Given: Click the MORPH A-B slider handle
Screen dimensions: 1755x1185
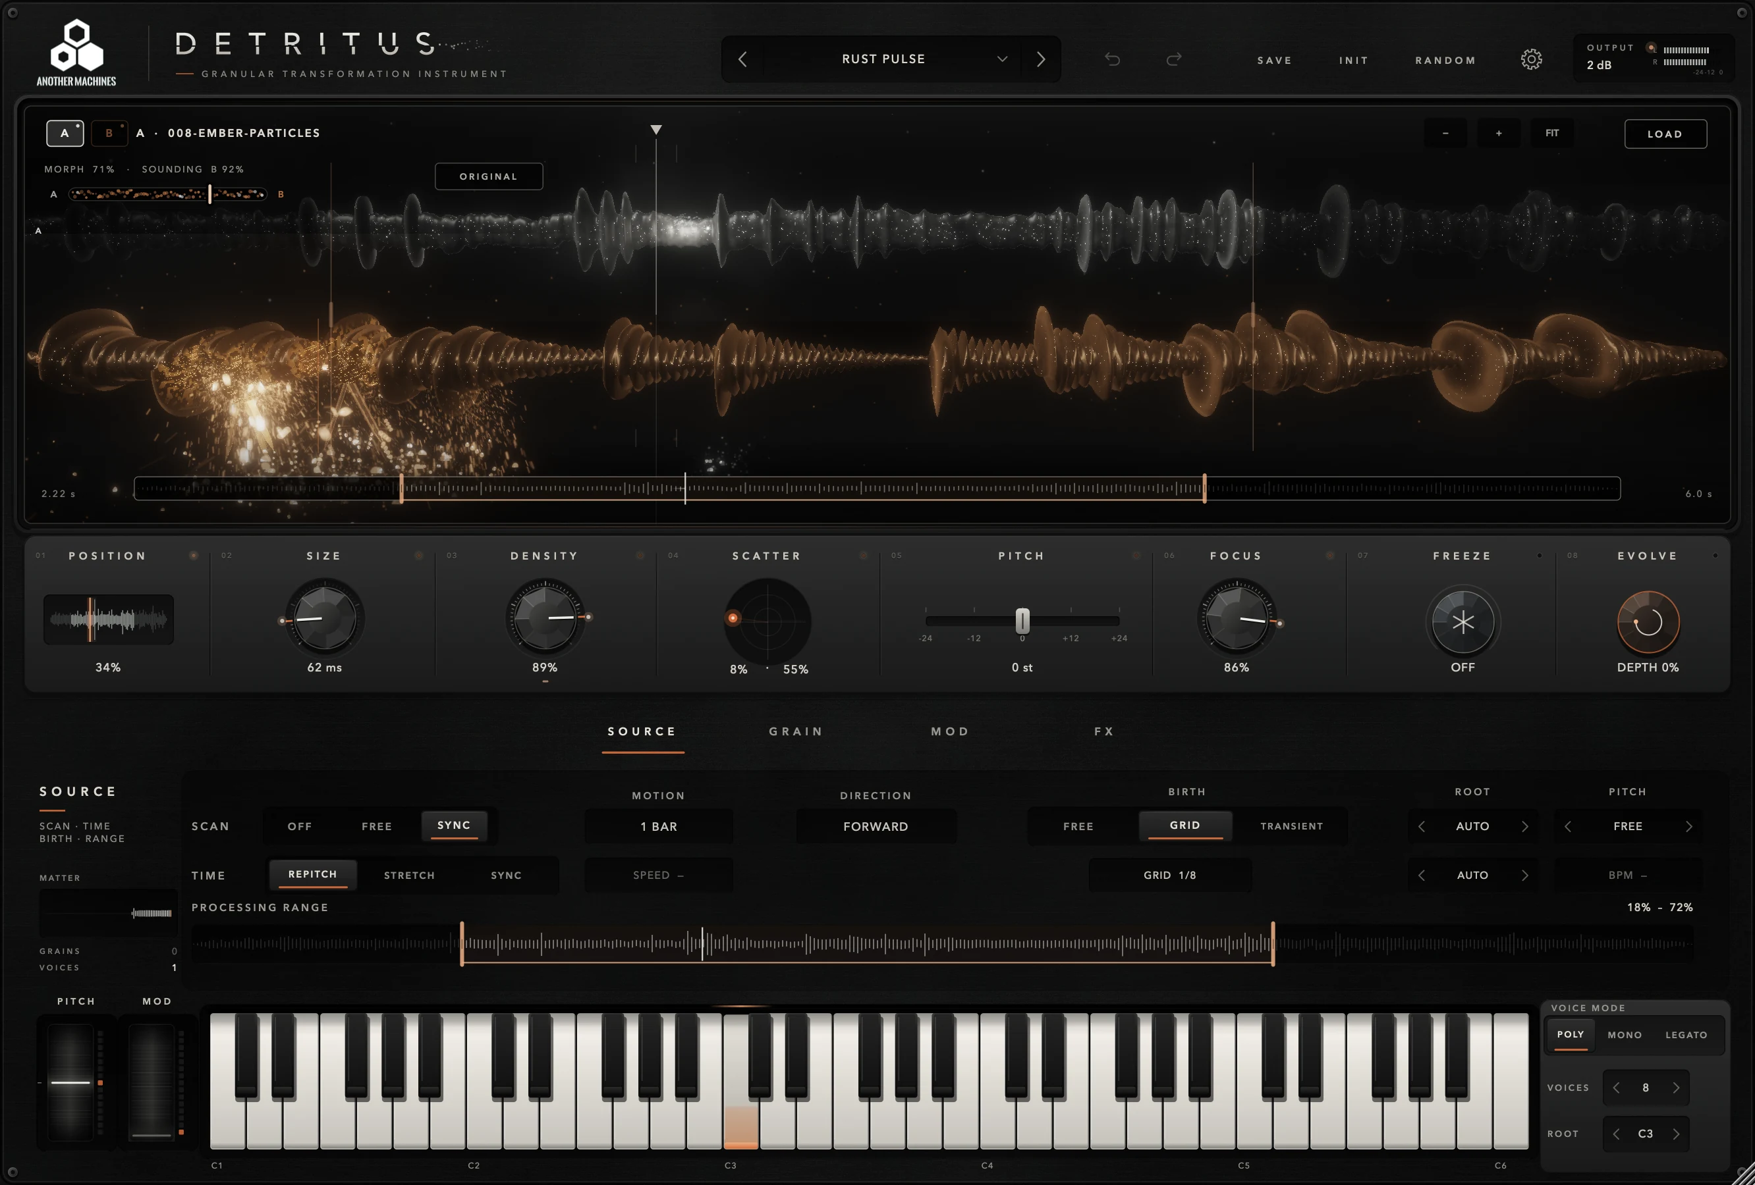Looking at the screenshot, I should coord(210,194).
